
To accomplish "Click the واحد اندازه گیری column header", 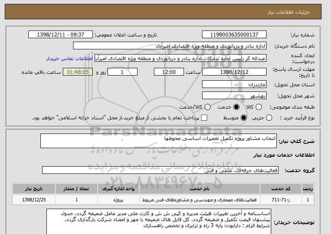I will click(x=118, y=188).
